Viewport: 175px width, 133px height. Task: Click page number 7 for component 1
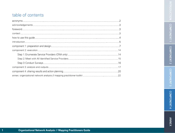click(x=120, y=46)
